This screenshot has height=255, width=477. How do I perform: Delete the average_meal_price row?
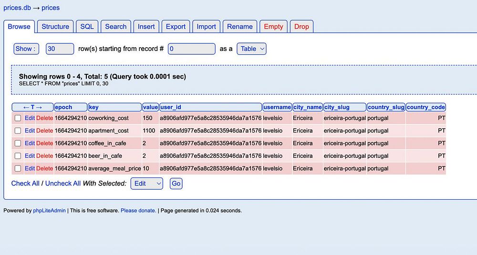pos(45,168)
